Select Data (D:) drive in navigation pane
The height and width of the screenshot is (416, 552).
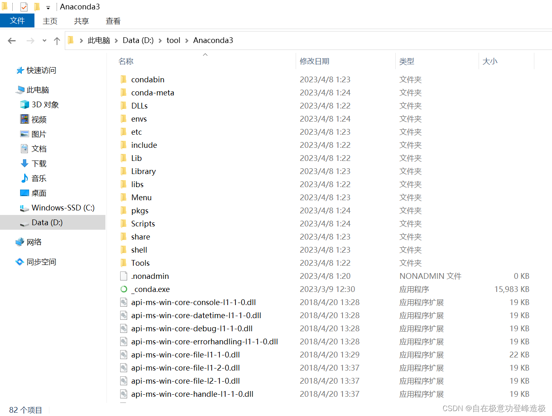pos(52,222)
